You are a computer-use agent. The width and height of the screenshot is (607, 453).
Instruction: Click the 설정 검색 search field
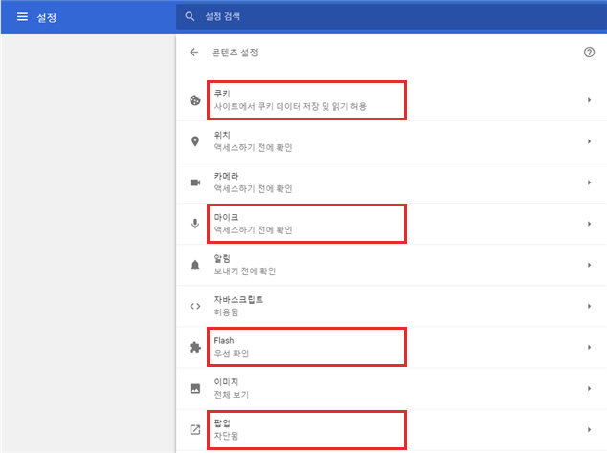383,16
